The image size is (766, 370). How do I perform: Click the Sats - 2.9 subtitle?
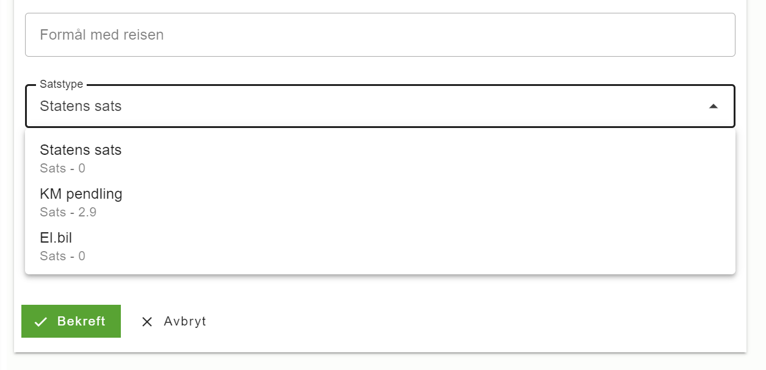click(x=68, y=212)
